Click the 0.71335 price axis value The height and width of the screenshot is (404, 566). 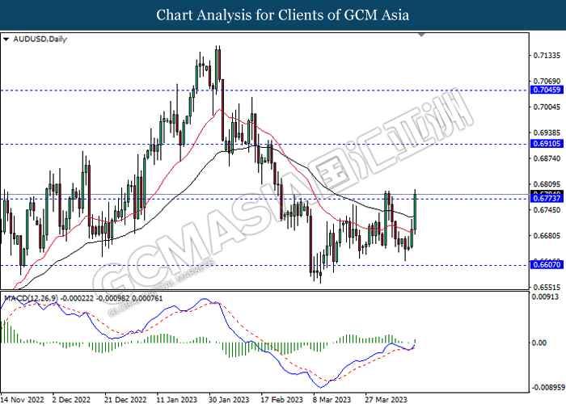(x=547, y=56)
